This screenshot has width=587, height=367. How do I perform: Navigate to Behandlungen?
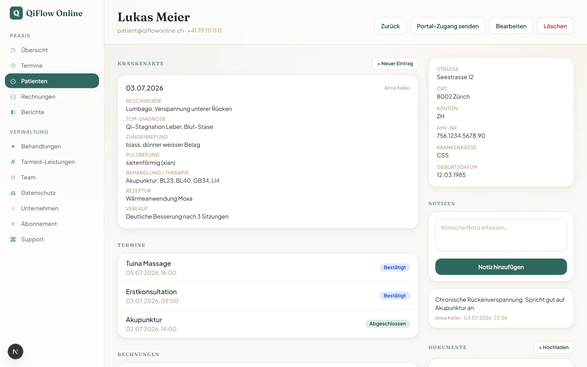coord(52,146)
